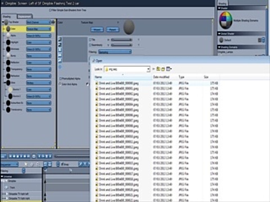Image resolution: width=270 pixels, height=202 pixels.
Task: Open the Glow channel dropdown
Action: point(39,82)
